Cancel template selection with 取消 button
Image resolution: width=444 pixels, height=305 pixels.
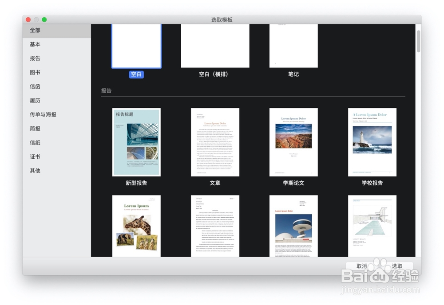point(361,266)
